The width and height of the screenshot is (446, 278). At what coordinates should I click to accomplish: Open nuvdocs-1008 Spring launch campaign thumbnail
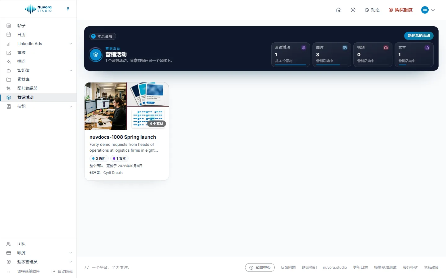[127, 106]
